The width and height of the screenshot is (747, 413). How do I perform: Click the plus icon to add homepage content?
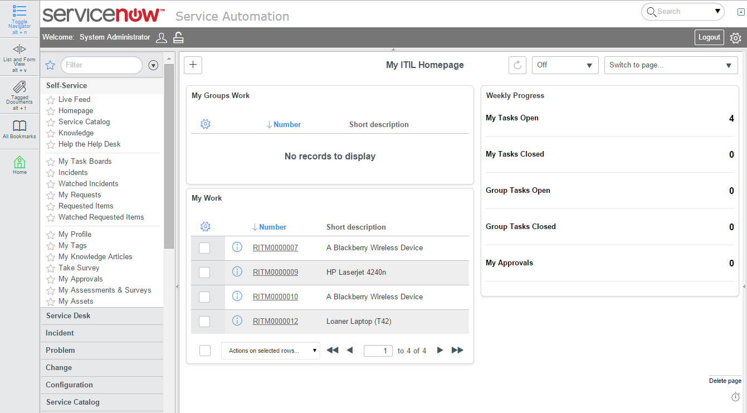pos(193,65)
